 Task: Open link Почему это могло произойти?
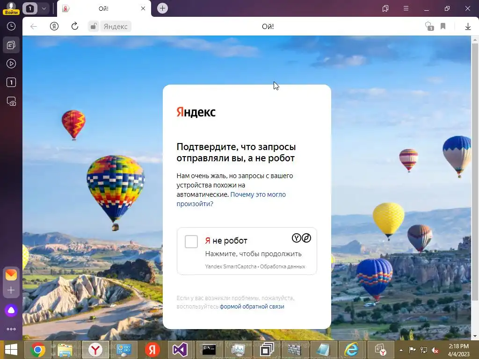pyautogui.click(x=231, y=199)
